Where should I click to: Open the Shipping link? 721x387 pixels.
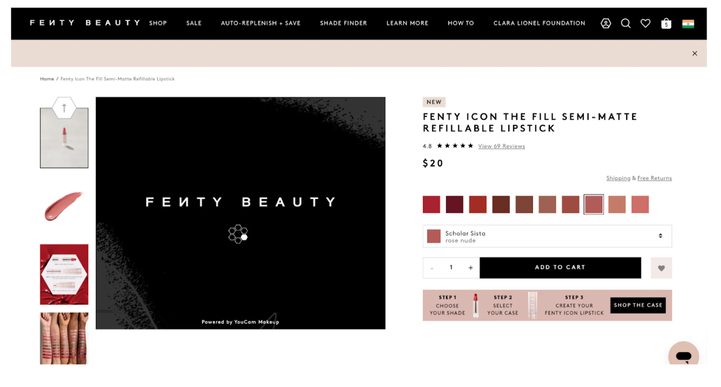click(x=618, y=178)
